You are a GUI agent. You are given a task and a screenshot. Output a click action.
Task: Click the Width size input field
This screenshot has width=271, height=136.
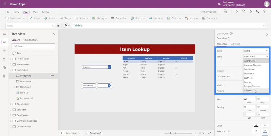point(249,99)
